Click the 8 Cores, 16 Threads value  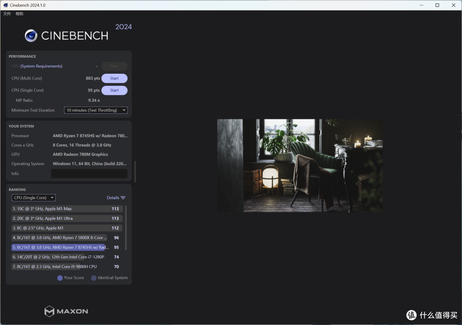pos(82,145)
